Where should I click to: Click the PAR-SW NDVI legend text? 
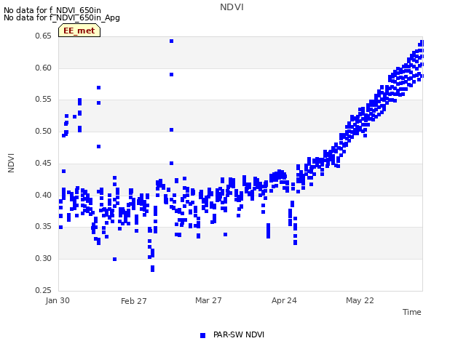coord(239,334)
